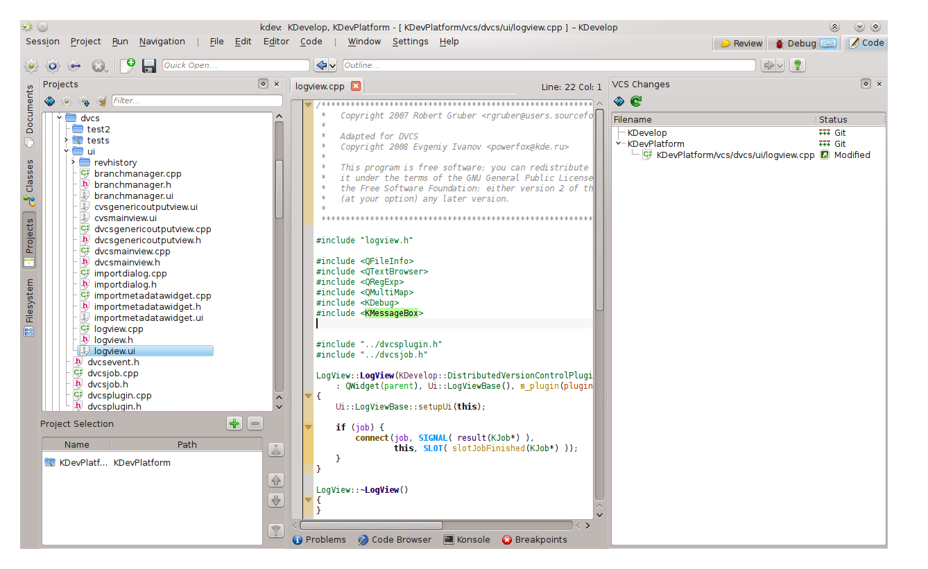Click the move down arrow in Project Selection

point(276,500)
